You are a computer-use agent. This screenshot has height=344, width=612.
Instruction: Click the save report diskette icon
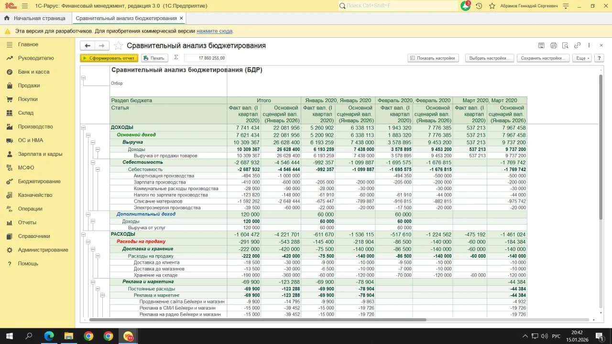(x=541, y=45)
